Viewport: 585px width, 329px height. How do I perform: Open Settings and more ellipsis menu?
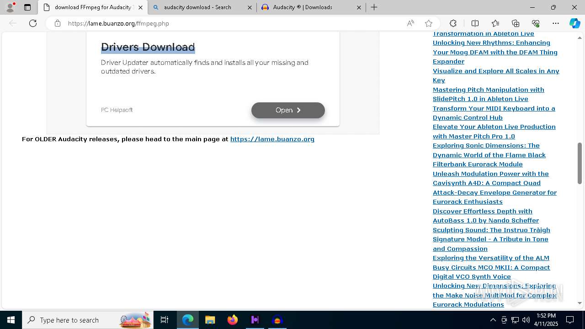556,23
